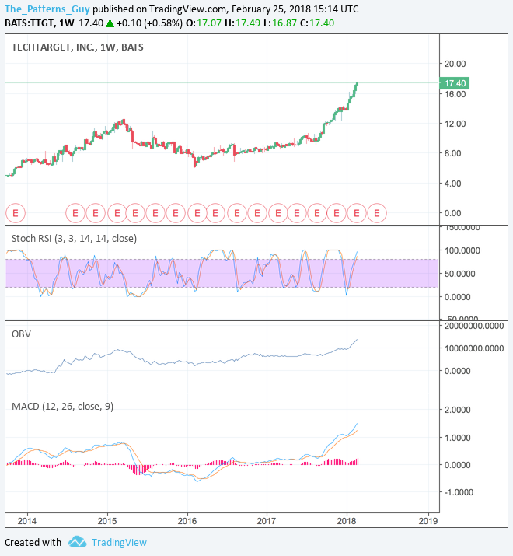Open The_Patterns_Guy author profile link
This screenshot has width=513, height=556.
[47, 9]
